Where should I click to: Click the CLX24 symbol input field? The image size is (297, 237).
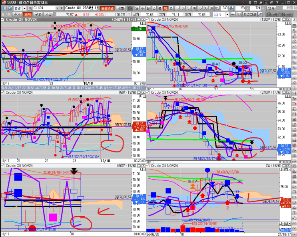44,8
